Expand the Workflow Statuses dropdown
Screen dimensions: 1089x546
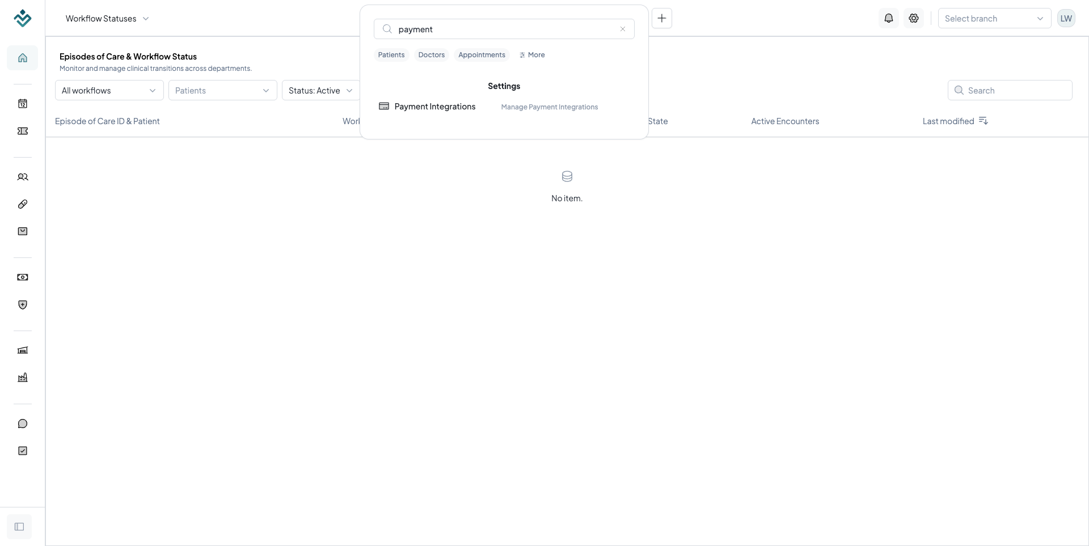click(x=107, y=18)
